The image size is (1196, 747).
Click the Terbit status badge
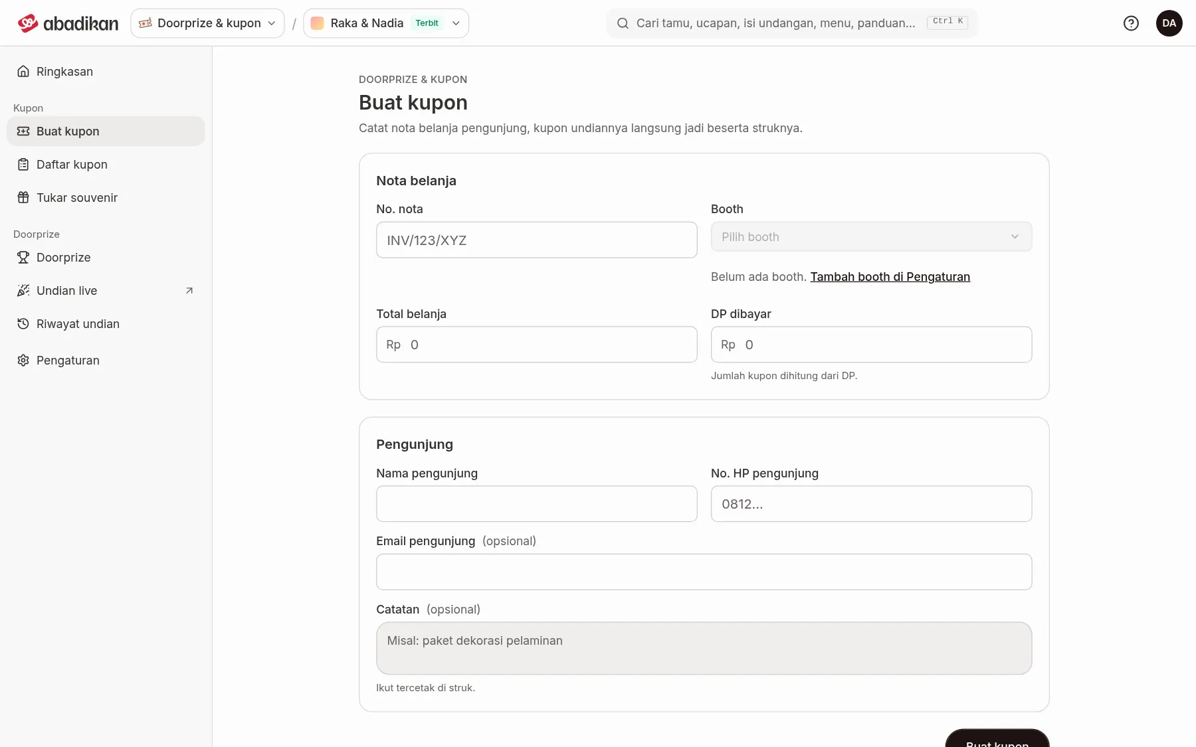pos(427,23)
